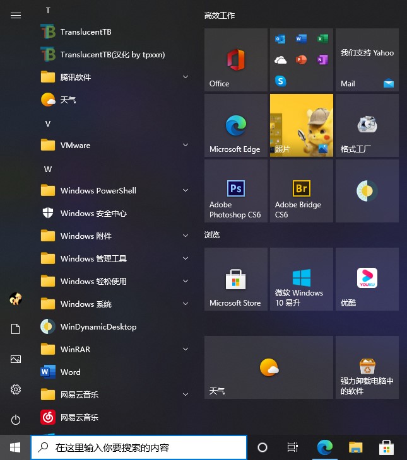407x460 pixels.
Task: Click the 高效工作 group title
Action: click(x=220, y=16)
